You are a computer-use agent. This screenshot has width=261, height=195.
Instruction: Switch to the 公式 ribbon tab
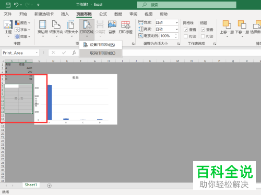click(103, 14)
